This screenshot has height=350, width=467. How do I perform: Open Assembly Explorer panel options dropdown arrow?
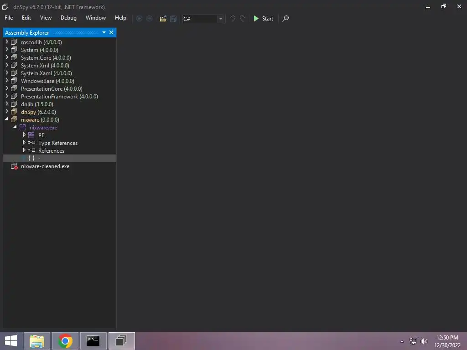(104, 32)
